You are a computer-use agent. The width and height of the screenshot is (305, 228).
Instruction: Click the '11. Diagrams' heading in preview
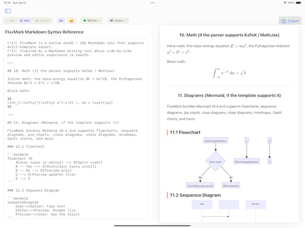pos(229,96)
